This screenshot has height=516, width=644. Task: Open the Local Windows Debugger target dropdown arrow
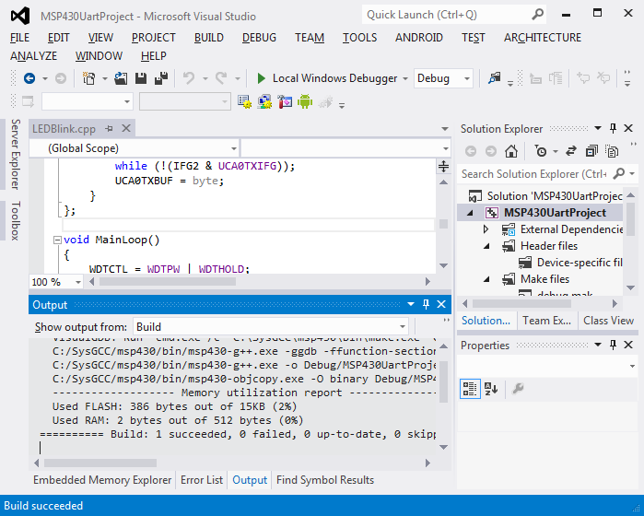coord(405,78)
